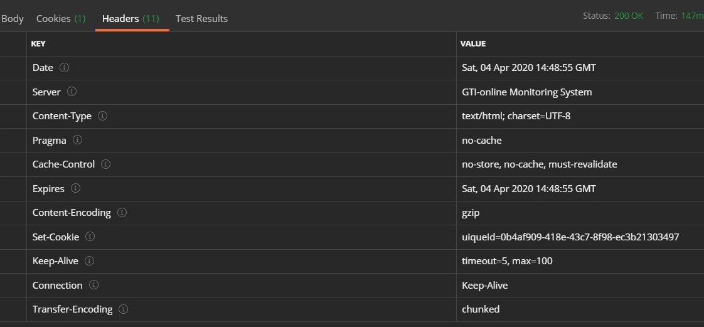Viewport: 704px width, 327px height.
Task: Switch to the Test Results tab
Action: click(201, 19)
